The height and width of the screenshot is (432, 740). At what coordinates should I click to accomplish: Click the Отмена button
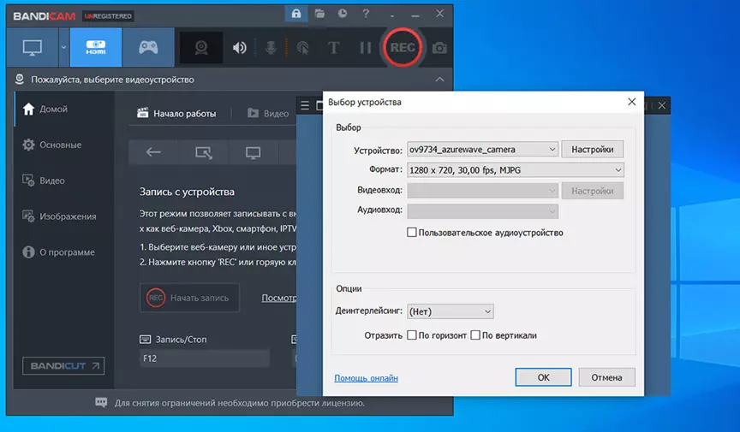606,377
